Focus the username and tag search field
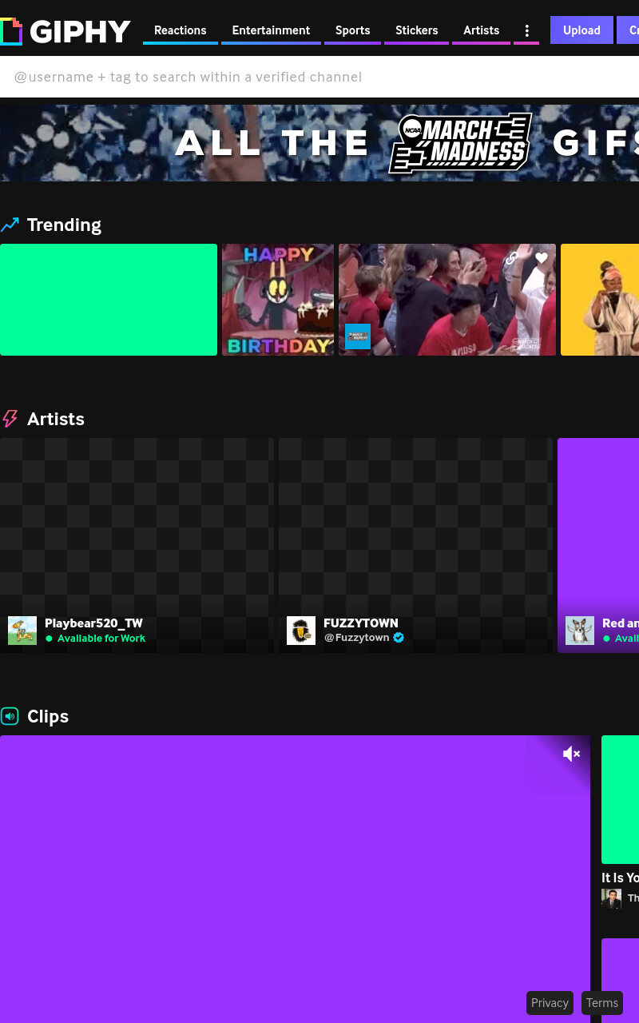 319,77
